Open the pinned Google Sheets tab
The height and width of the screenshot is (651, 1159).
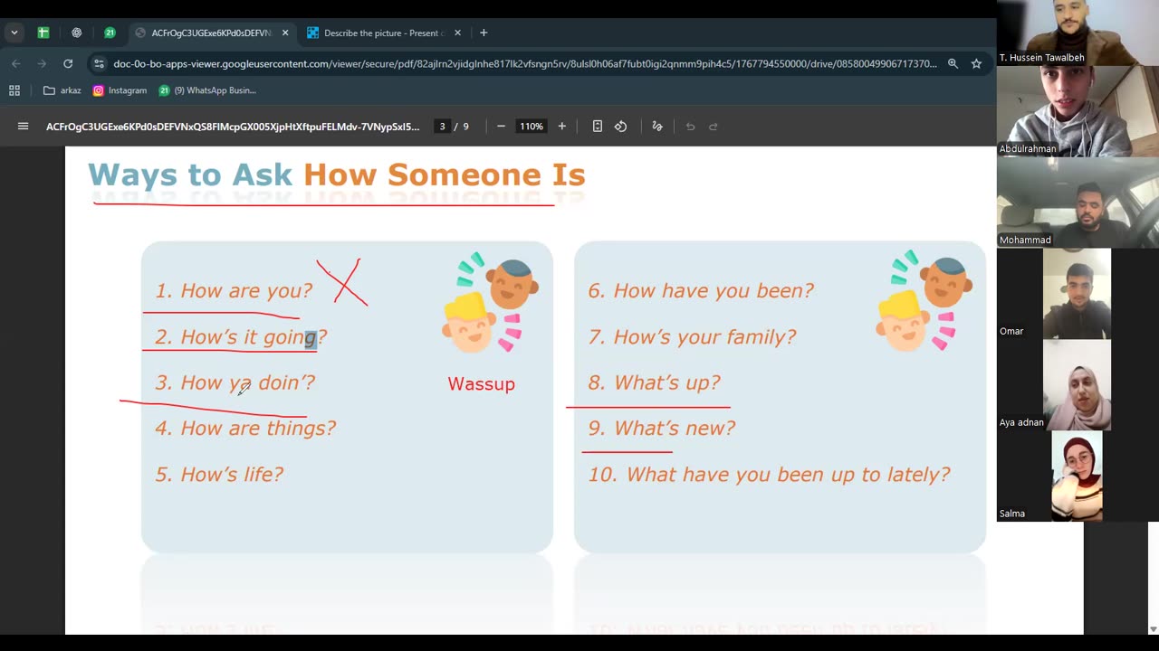click(x=43, y=33)
